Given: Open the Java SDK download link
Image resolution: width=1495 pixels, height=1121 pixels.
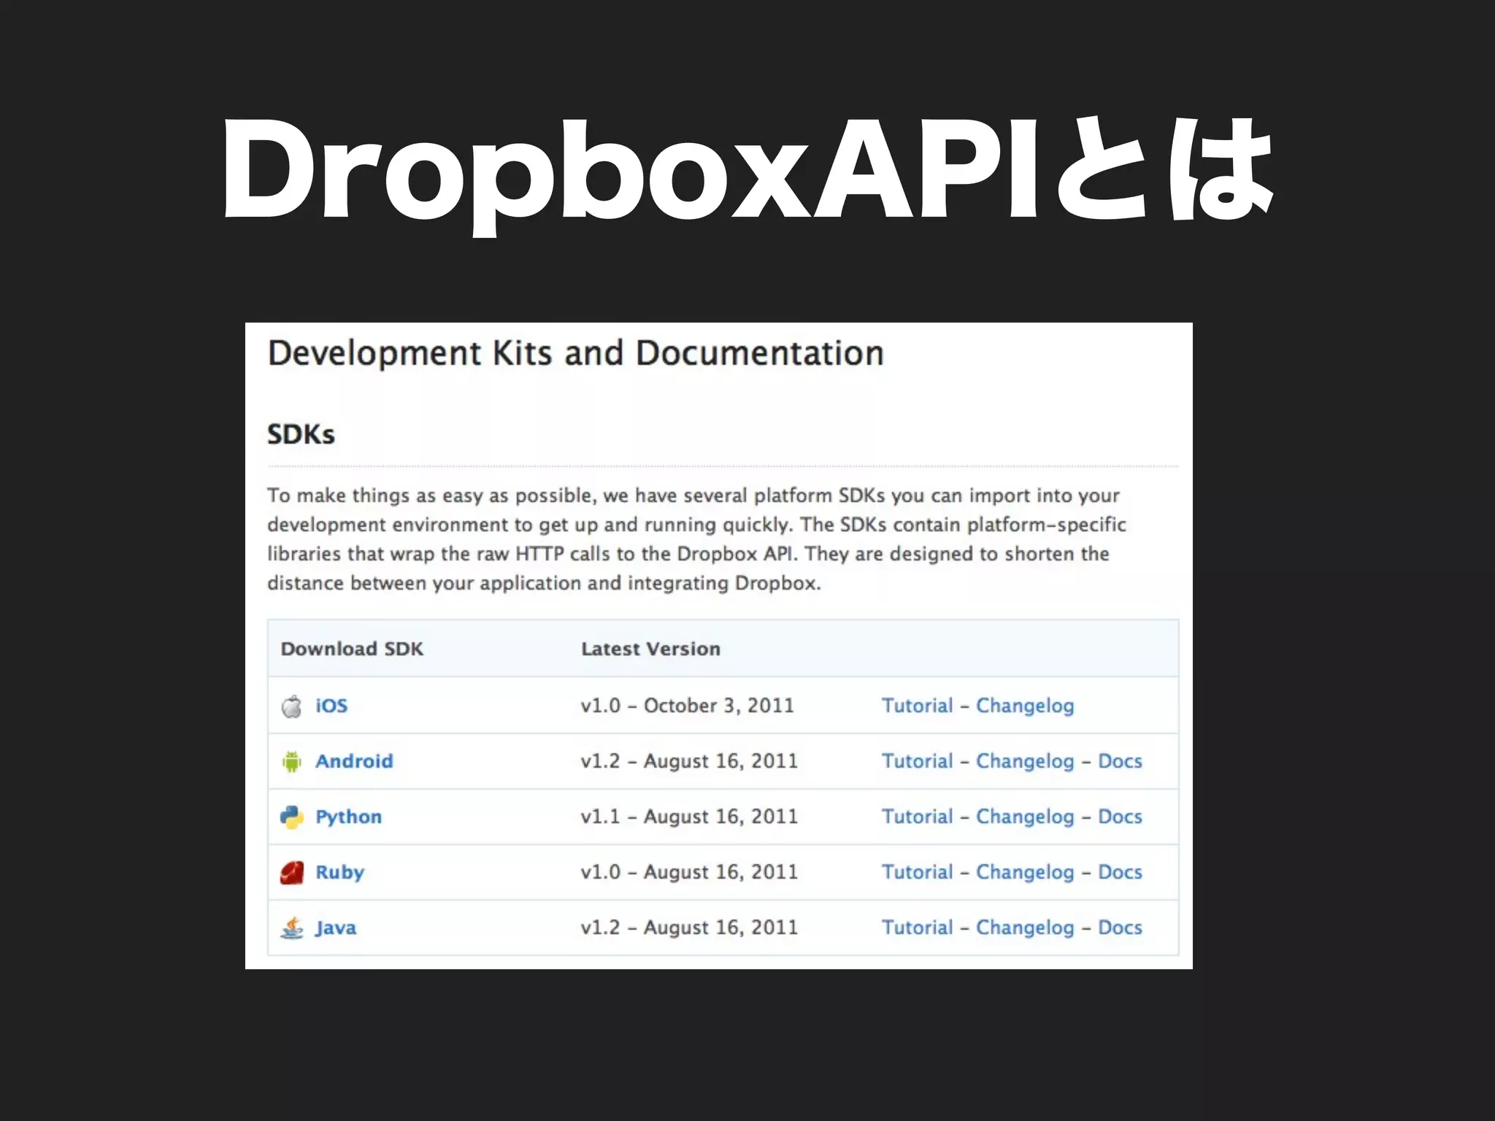Looking at the screenshot, I should pos(336,928).
